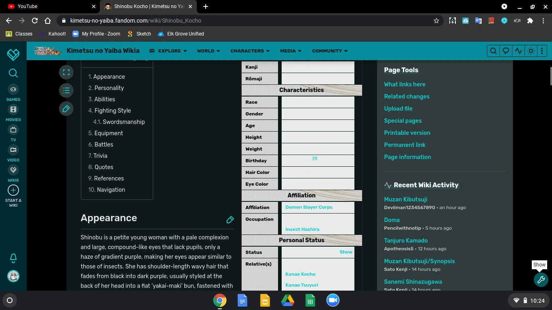Follow the Demon Slayer Corps link
Screen dimensions: 552x310
pyautogui.click(x=308, y=207)
